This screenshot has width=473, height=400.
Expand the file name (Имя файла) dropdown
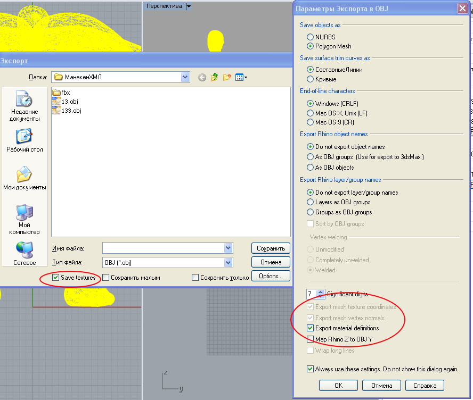point(229,248)
